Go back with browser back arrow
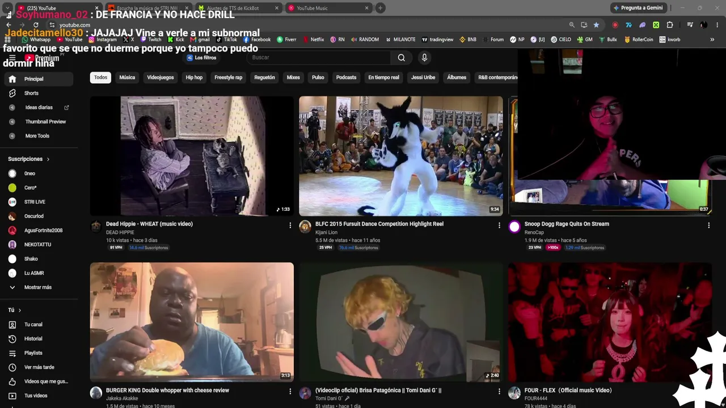The width and height of the screenshot is (726, 408). [x=9, y=25]
